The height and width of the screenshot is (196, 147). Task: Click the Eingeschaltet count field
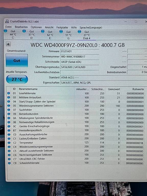[x=137, y=67]
